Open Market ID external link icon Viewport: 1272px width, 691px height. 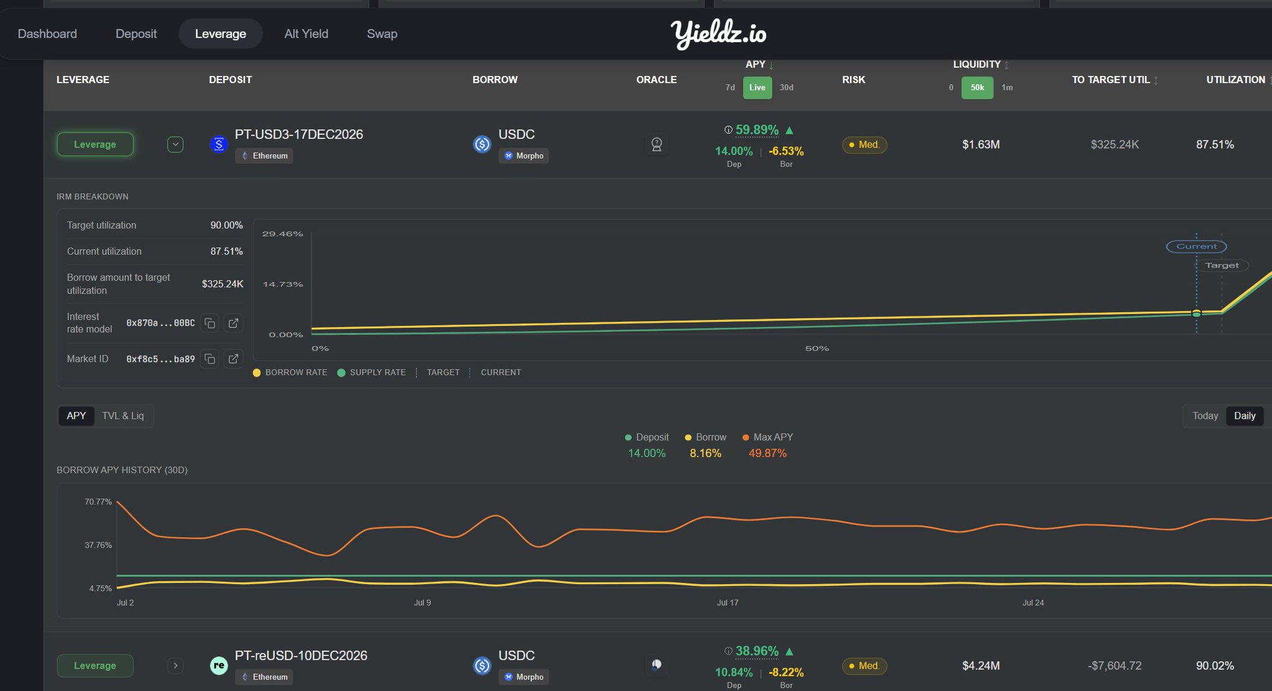click(x=233, y=359)
